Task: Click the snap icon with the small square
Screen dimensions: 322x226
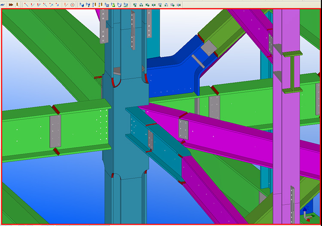Action: pos(57,4)
